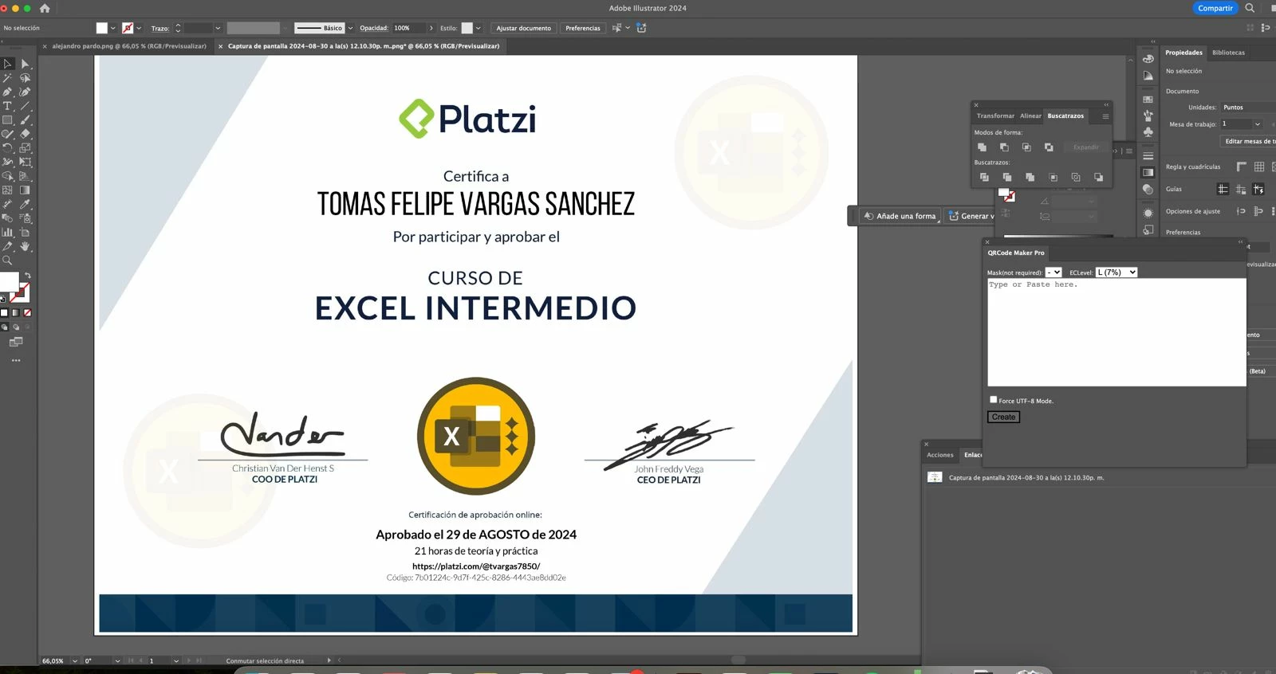Select the Rectangle tool
1276x674 pixels.
pyautogui.click(x=7, y=120)
